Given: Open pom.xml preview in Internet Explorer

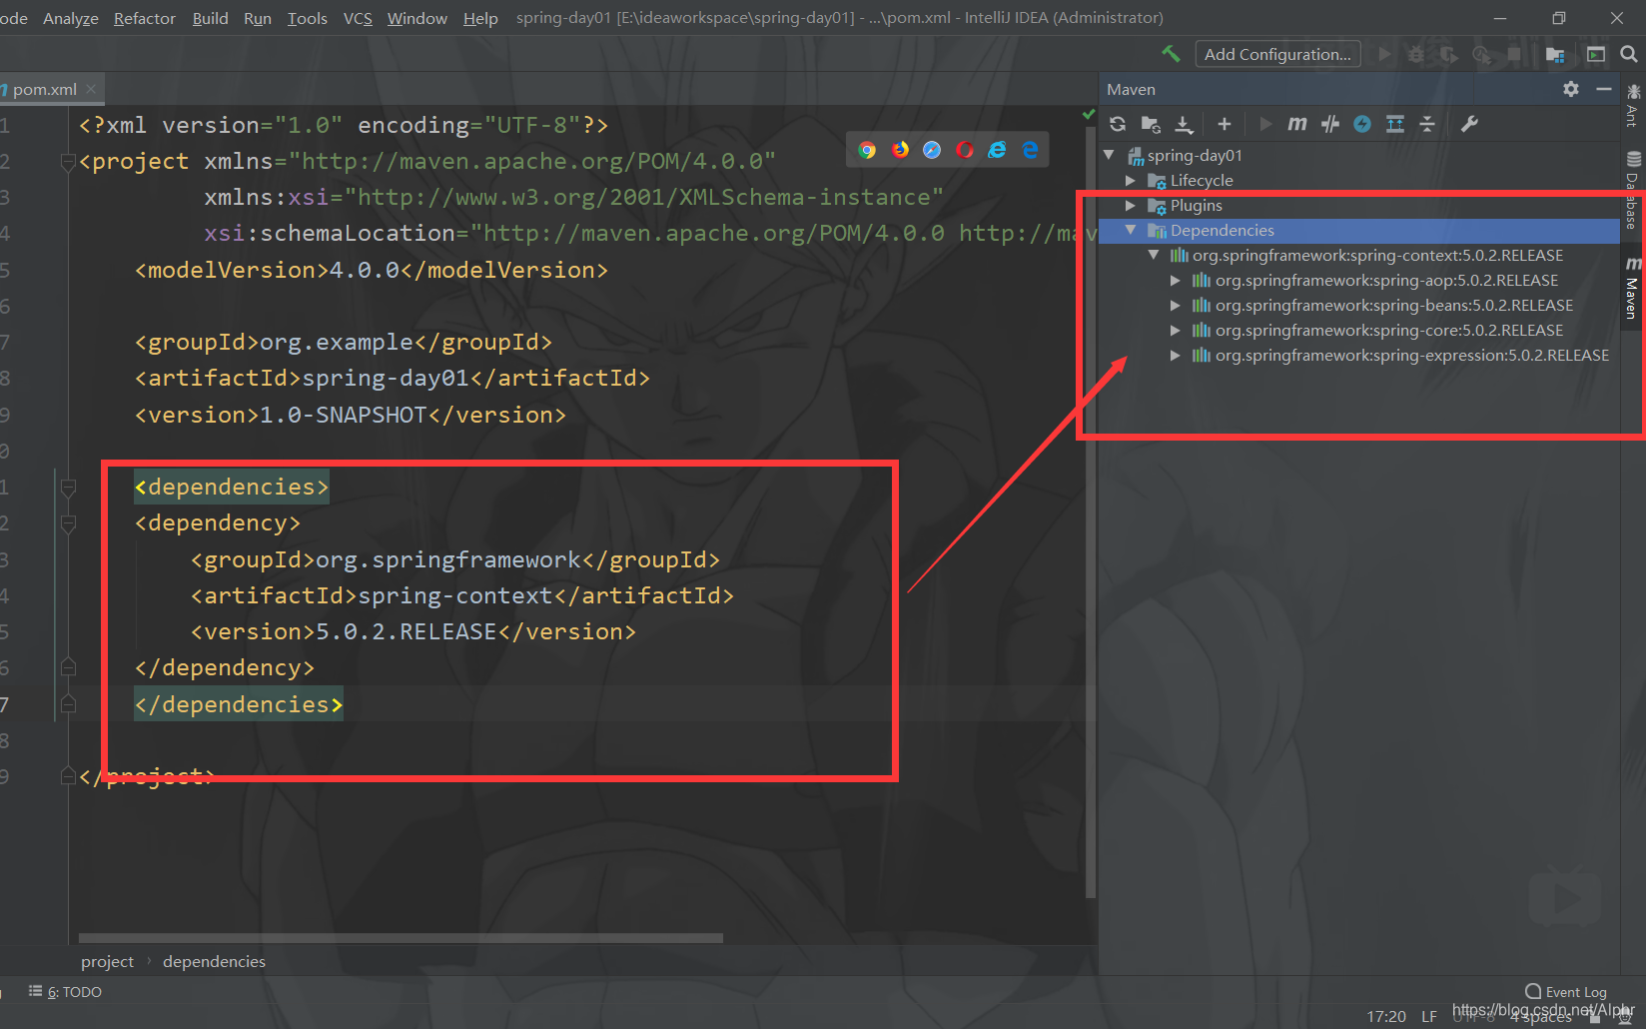Looking at the screenshot, I should point(997,150).
